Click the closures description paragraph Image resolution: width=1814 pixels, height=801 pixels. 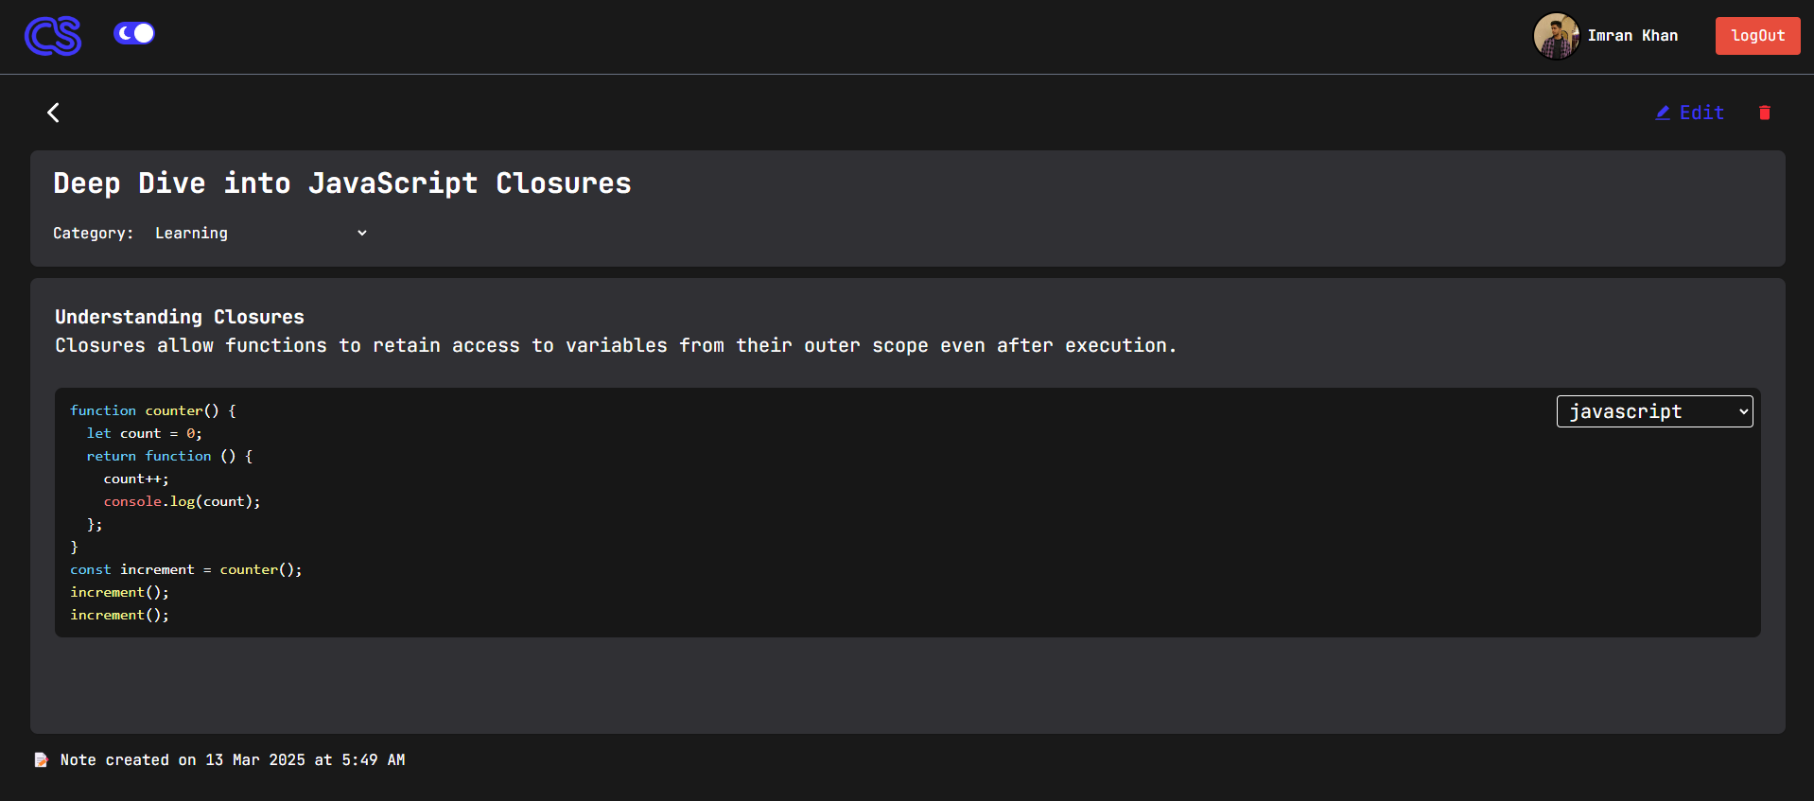pyautogui.click(x=616, y=345)
